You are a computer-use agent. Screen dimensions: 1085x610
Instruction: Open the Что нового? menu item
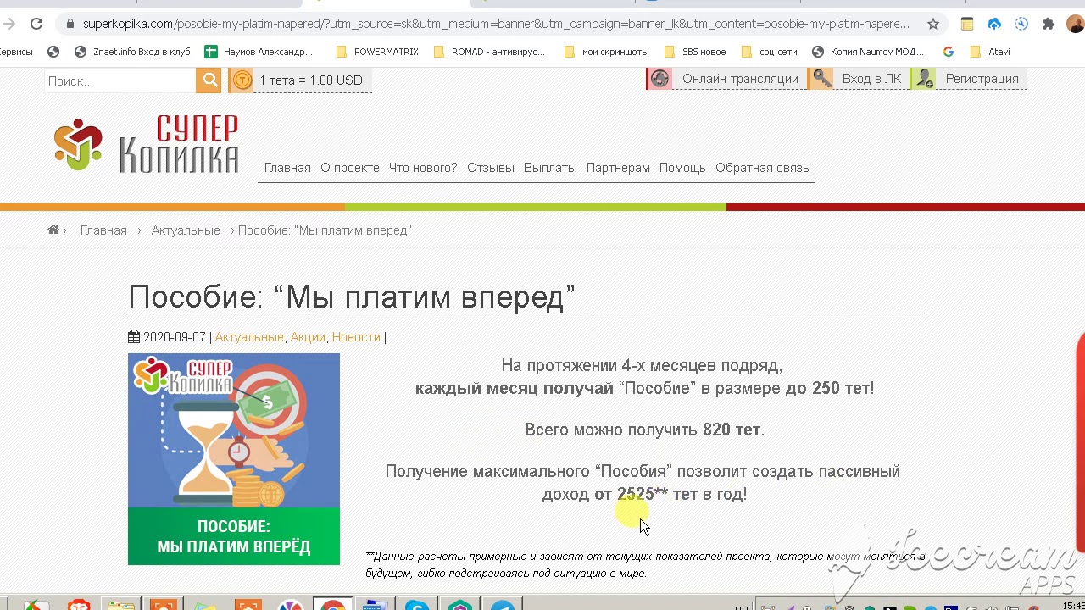[423, 168]
